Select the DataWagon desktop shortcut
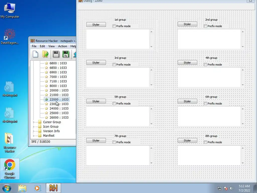Viewport: 257px width, 193px height. tap(10, 36)
